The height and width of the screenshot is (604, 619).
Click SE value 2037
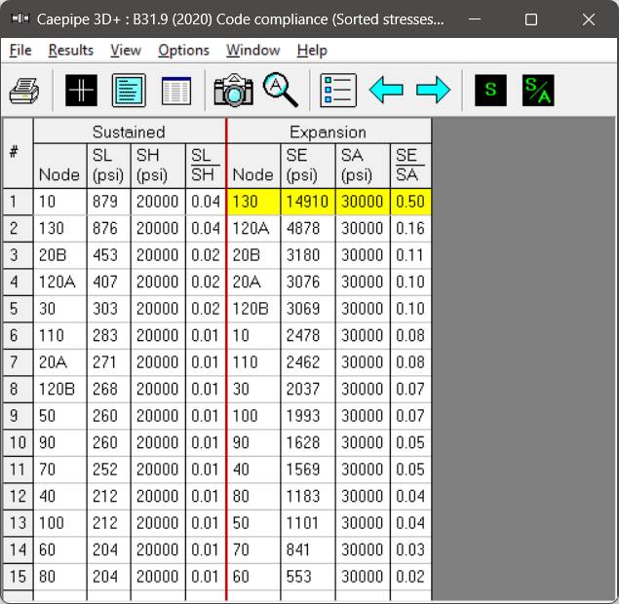click(x=307, y=389)
